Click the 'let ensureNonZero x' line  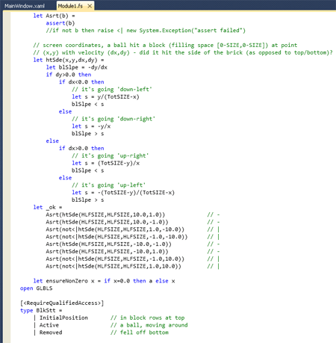click(x=104, y=281)
